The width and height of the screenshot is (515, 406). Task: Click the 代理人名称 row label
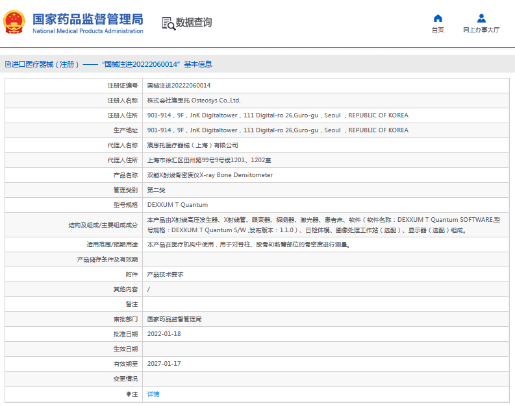click(123, 145)
